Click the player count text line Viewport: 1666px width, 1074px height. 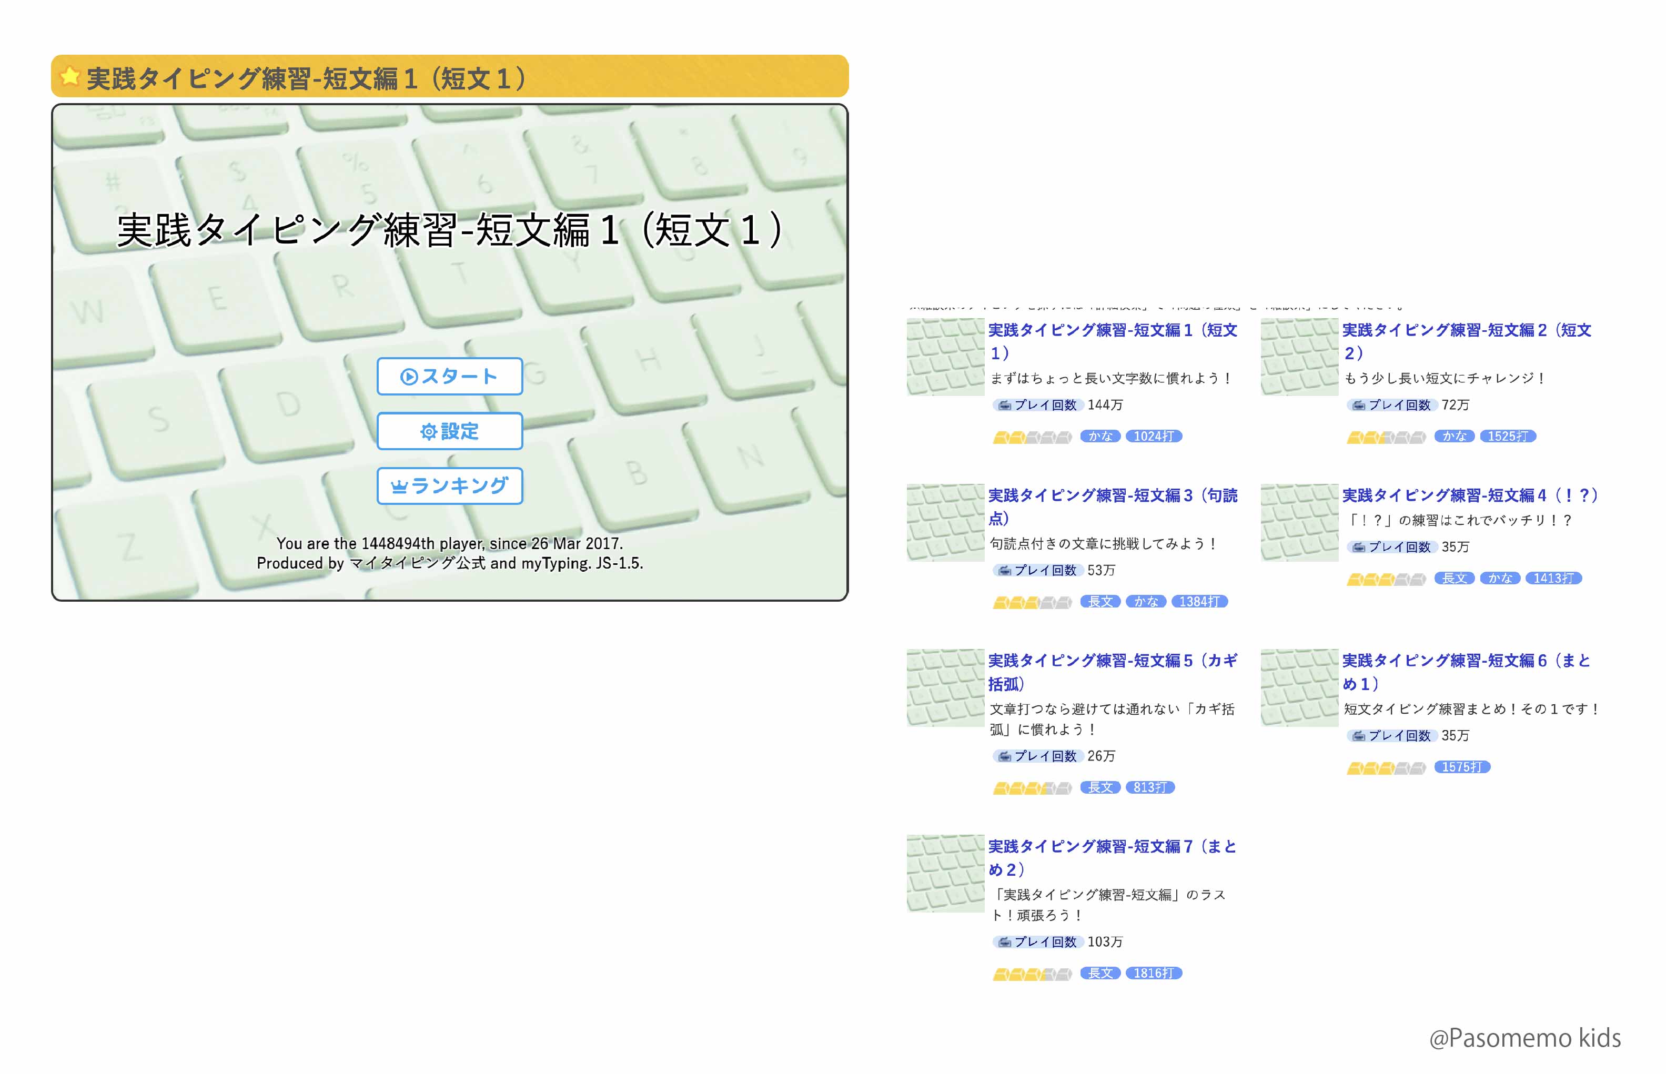pos(450,543)
